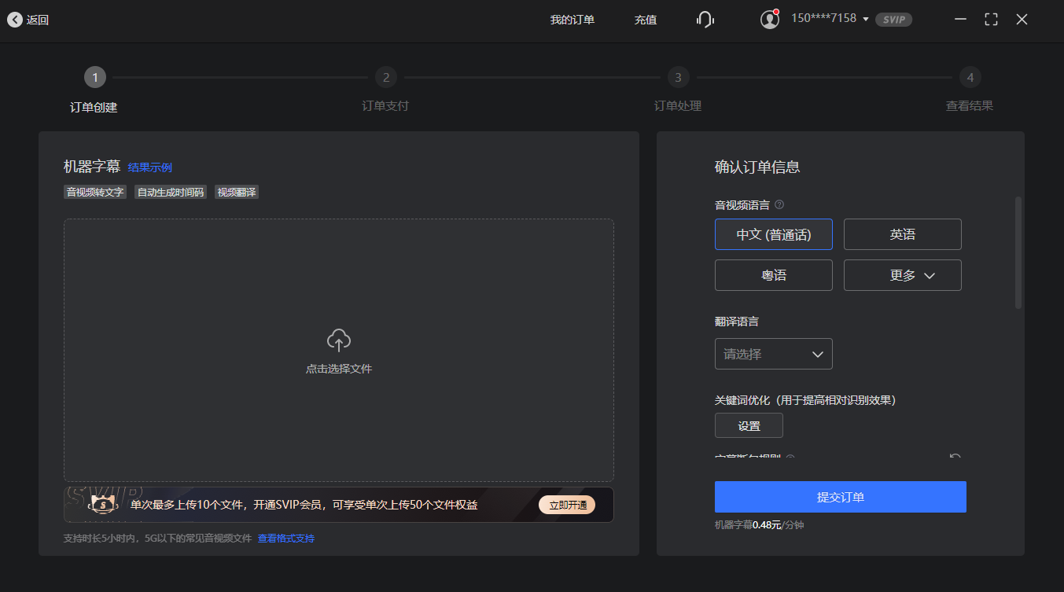Viewport: 1064px width, 592px height.
Task: Open the 翻译语言 请选择 dropdown
Action: pyautogui.click(x=773, y=354)
